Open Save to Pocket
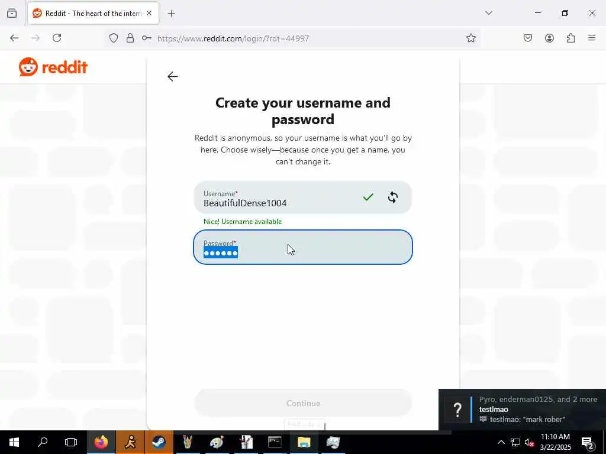 [528, 38]
